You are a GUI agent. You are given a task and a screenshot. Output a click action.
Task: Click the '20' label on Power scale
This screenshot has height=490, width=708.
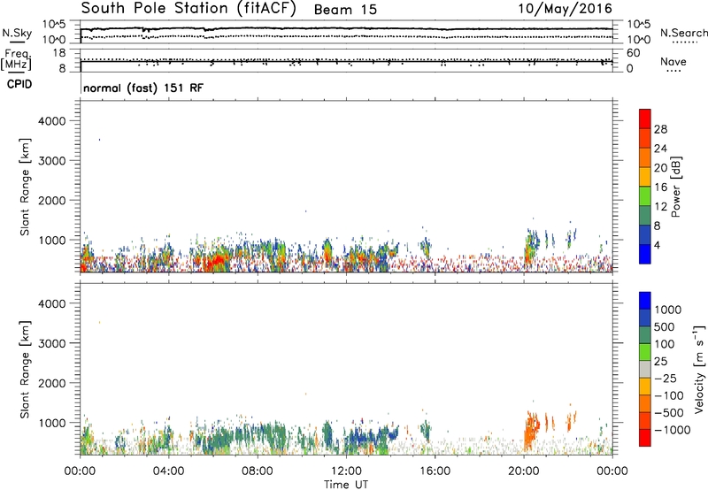(660, 168)
